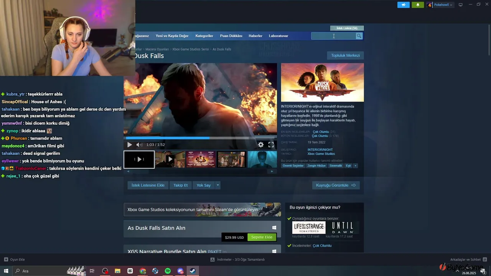The width and height of the screenshot is (491, 276).
Task: Select the second trailer thumbnail with play icon
Action: click(x=170, y=159)
